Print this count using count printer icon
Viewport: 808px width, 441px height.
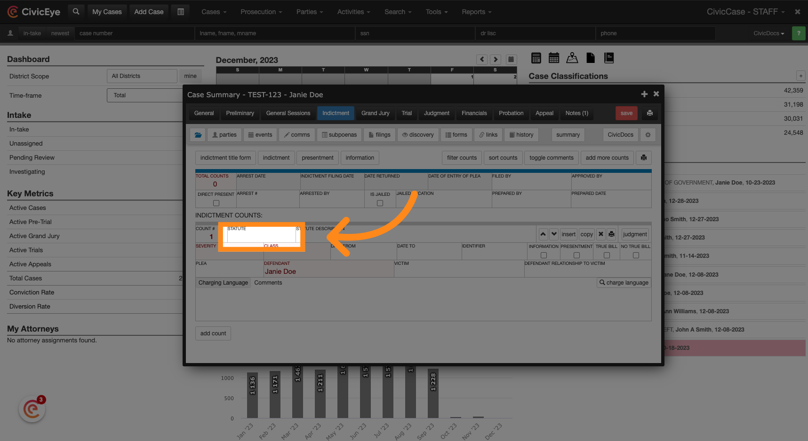[x=611, y=234]
